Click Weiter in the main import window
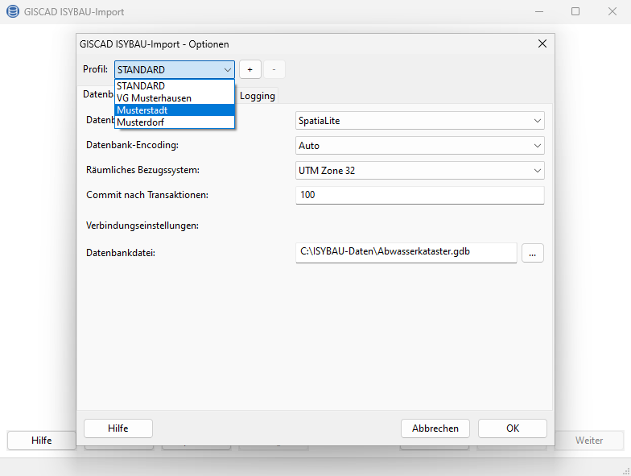Viewport: 631px width, 476px height. (x=589, y=440)
